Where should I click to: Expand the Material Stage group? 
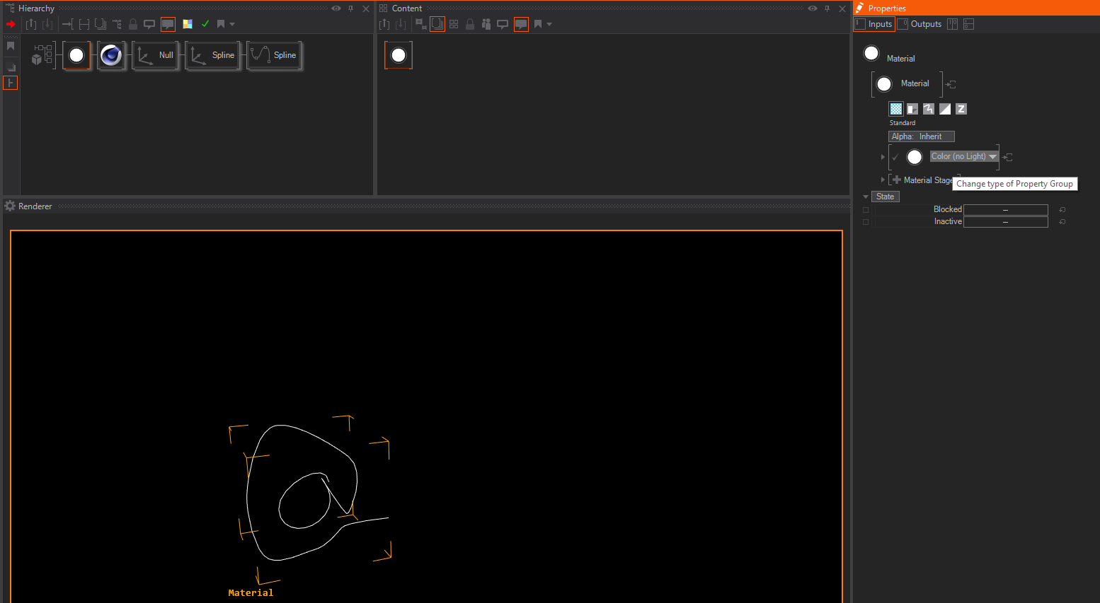point(883,180)
